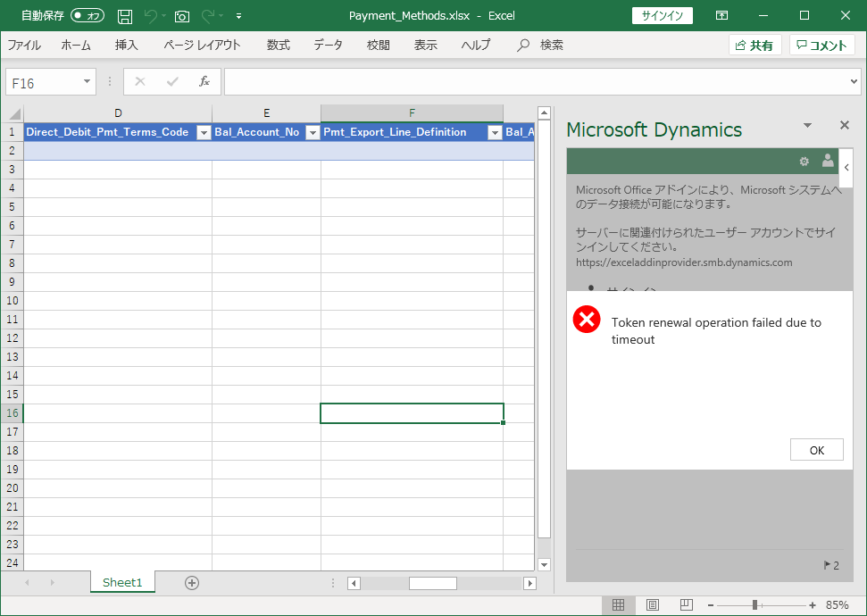This screenshot has height=616, width=867.
Task: Click the Dynamics add-in settings gear
Action: (x=804, y=162)
